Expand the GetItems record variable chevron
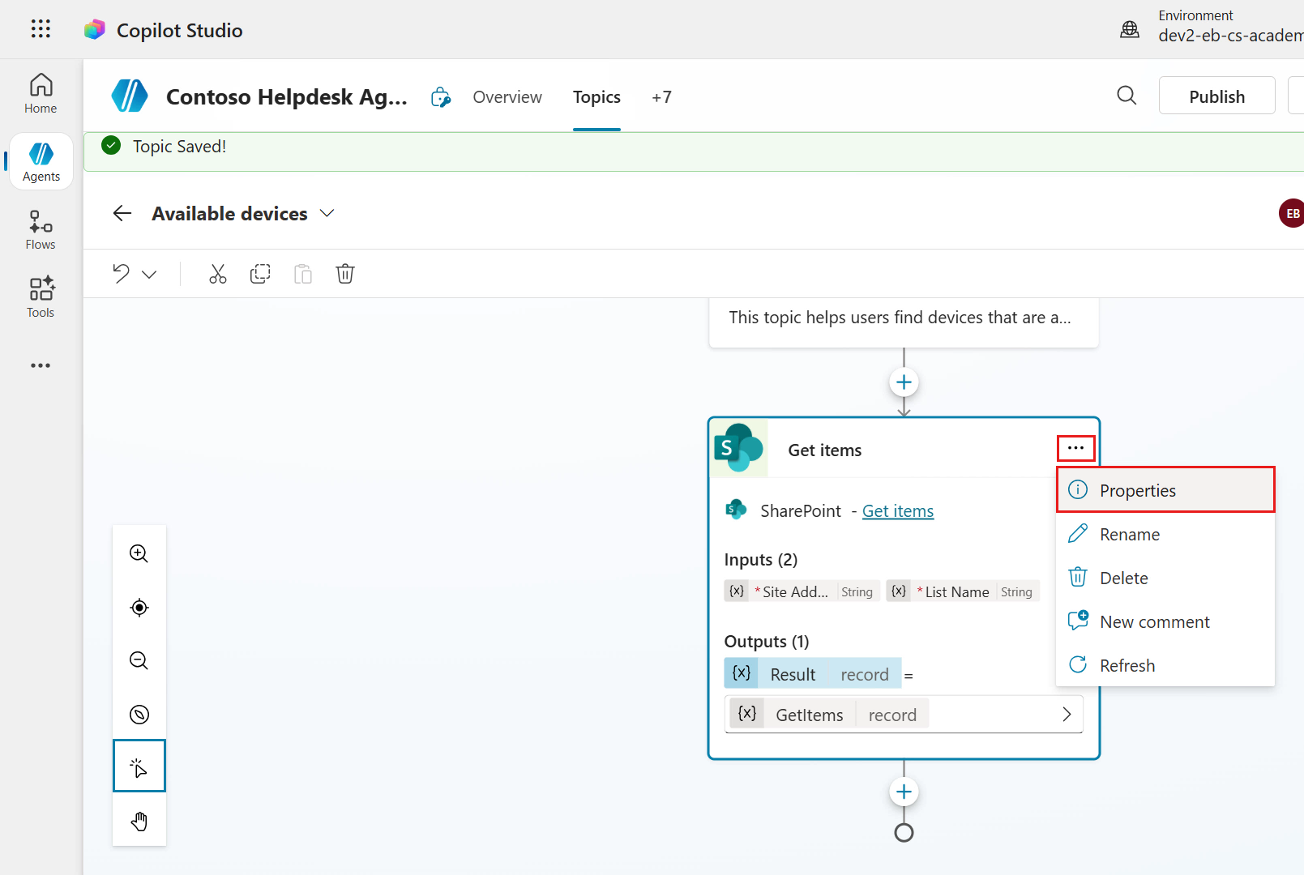1304x875 pixels. (1067, 714)
